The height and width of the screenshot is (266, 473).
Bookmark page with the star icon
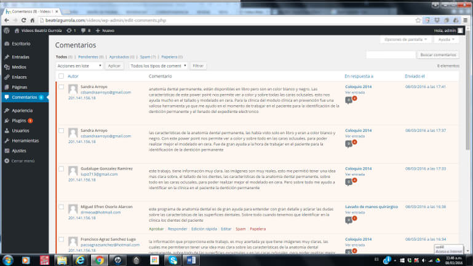(418, 20)
